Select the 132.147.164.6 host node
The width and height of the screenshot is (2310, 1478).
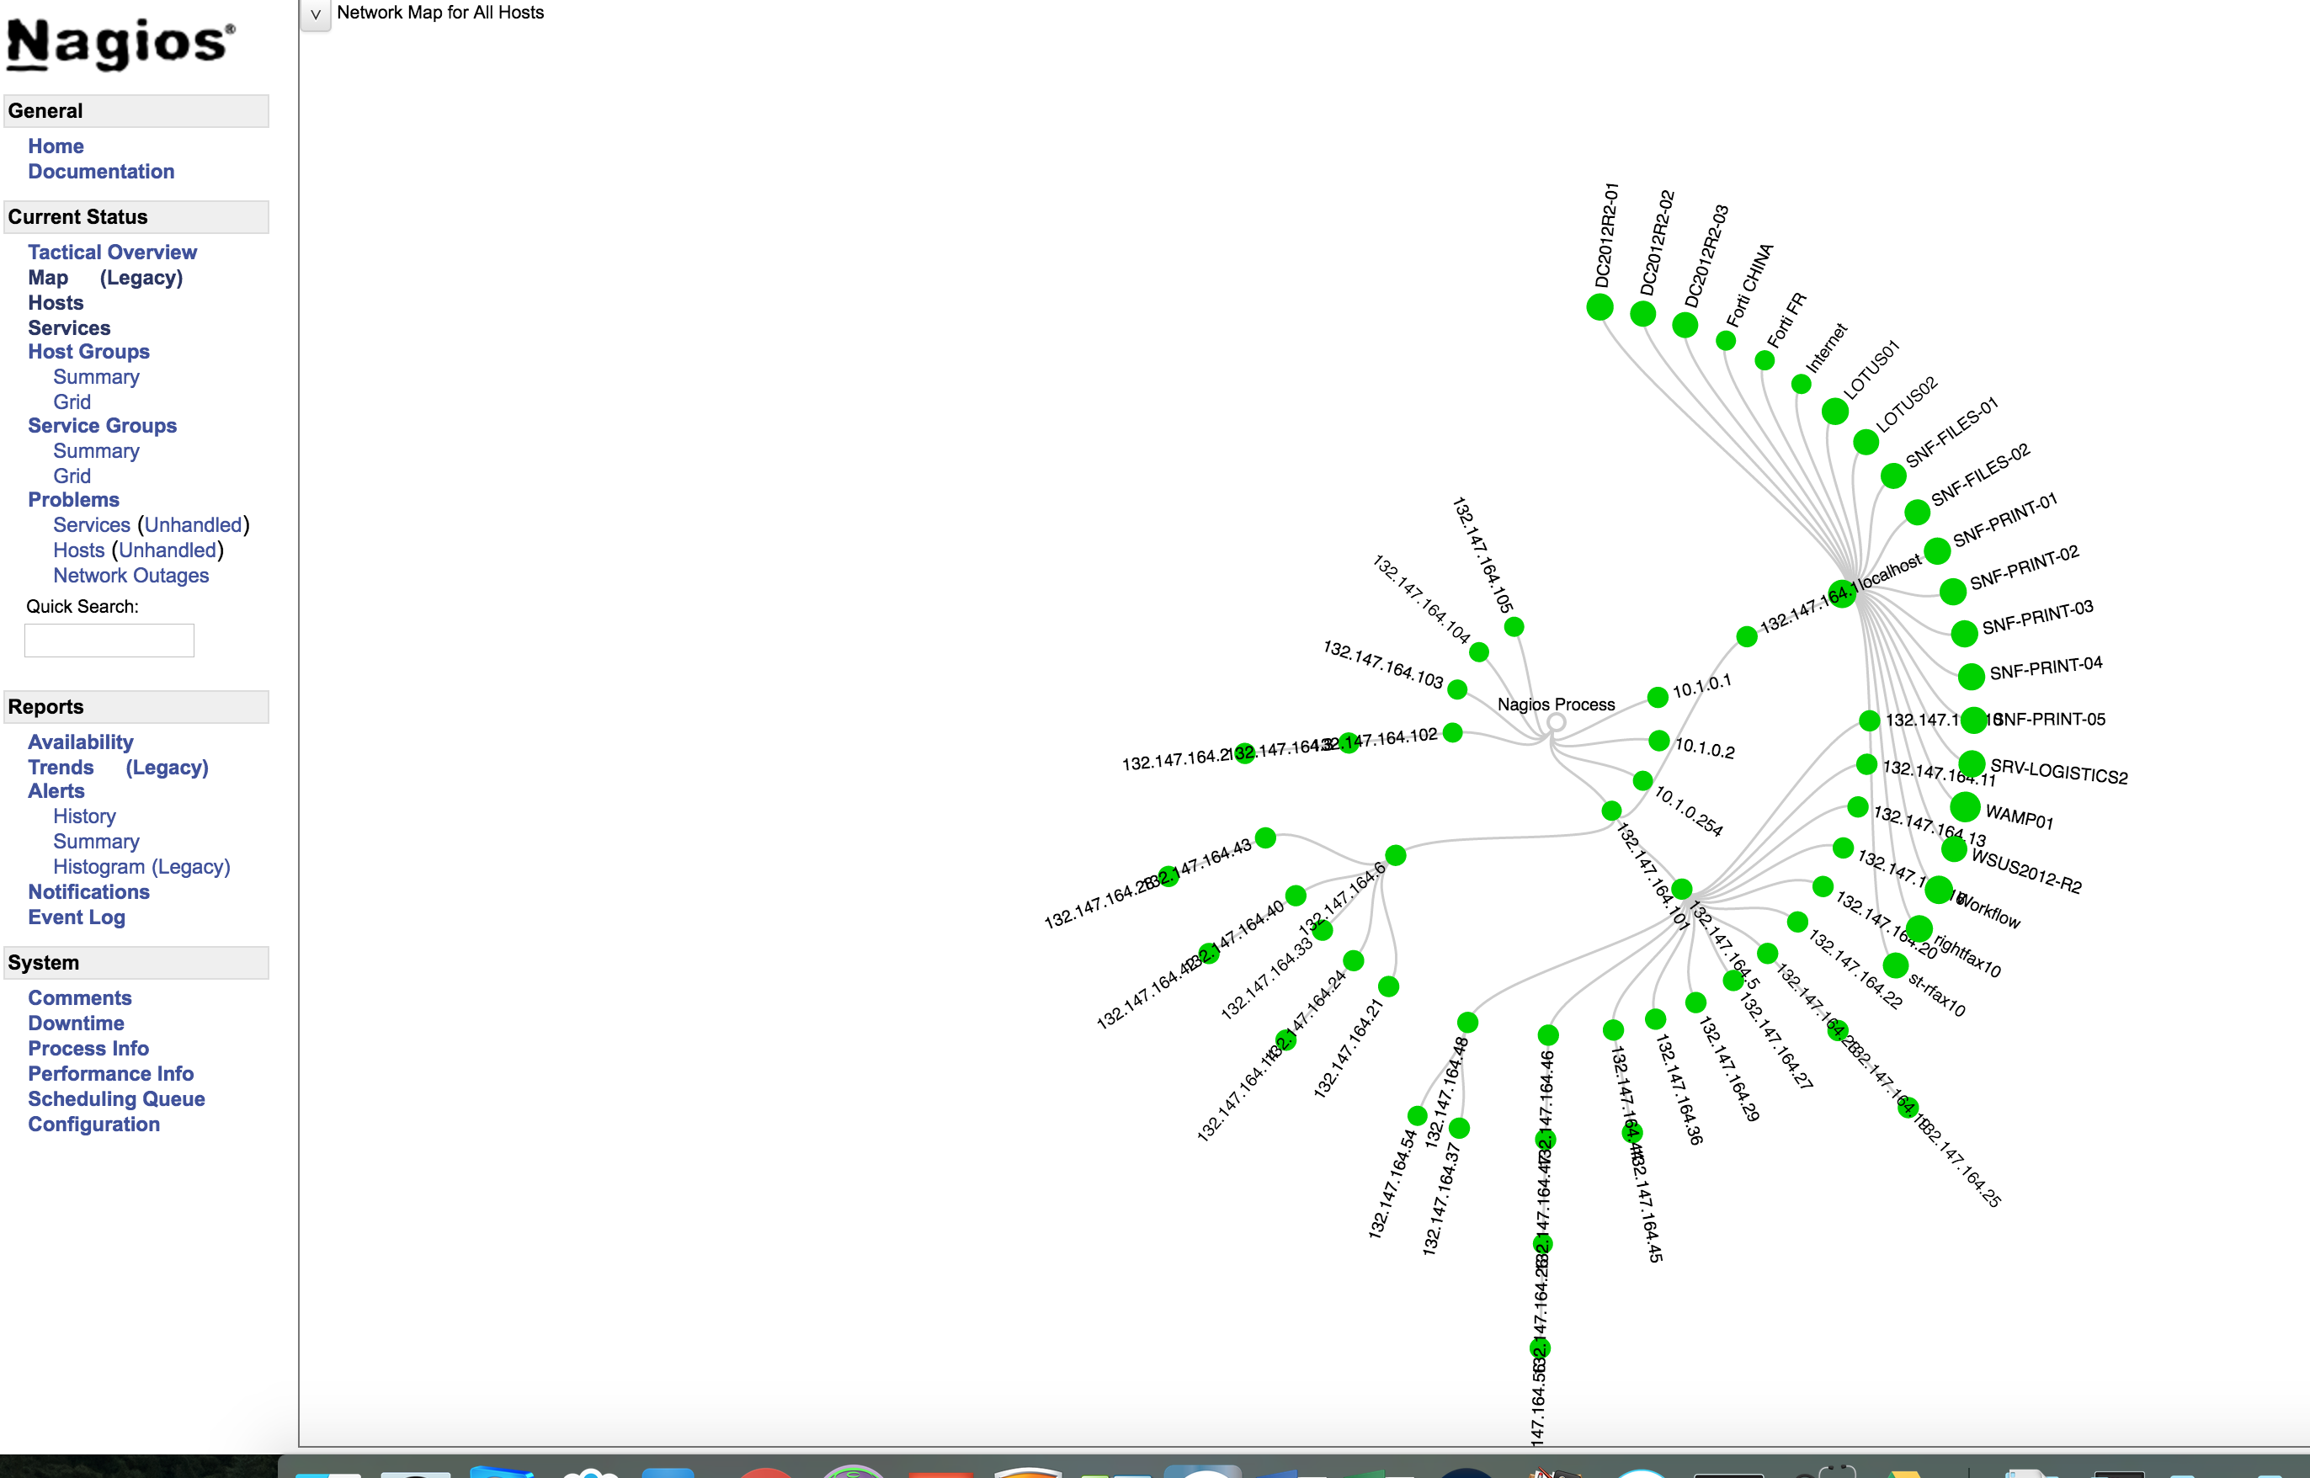[x=1396, y=855]
